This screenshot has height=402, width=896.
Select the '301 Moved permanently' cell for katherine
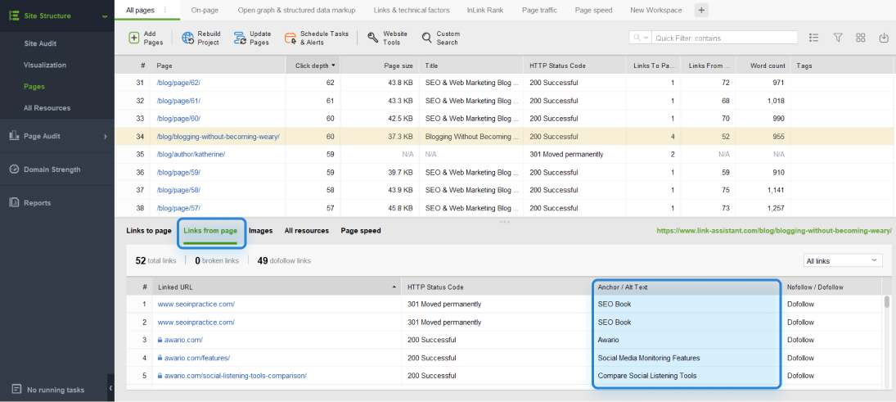point(575,155)
